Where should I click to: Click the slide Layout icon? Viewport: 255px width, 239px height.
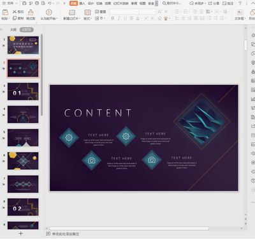point(87,12)
